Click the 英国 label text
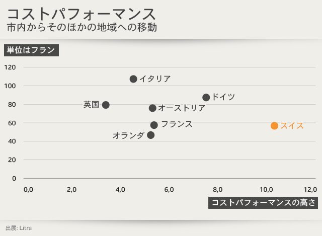The width and height of the screenshot is (322, 236). tap(92, 105)
